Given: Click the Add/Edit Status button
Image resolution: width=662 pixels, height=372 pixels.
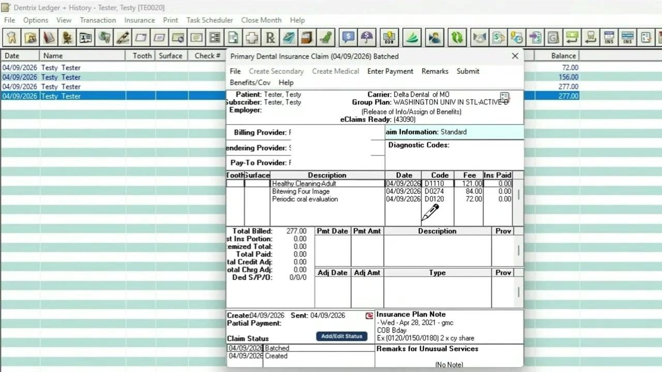Looking at the screenshot, I should (342, 336).
